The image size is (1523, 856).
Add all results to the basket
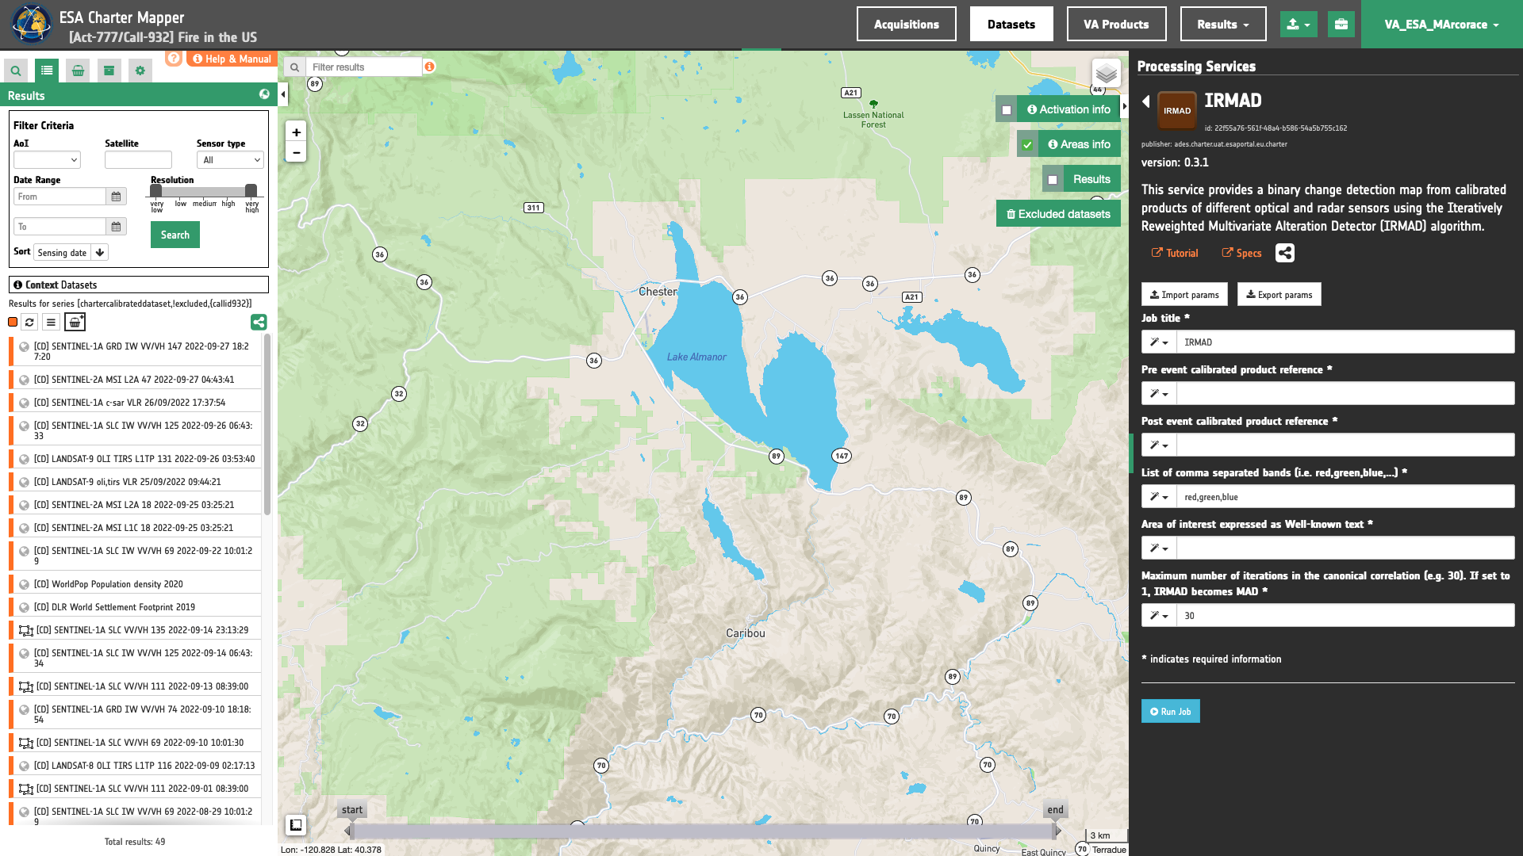click(75, 322)
